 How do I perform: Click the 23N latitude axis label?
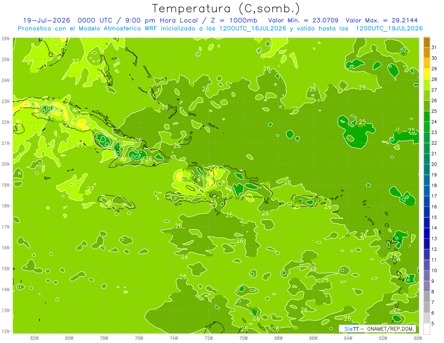(5, 101)
